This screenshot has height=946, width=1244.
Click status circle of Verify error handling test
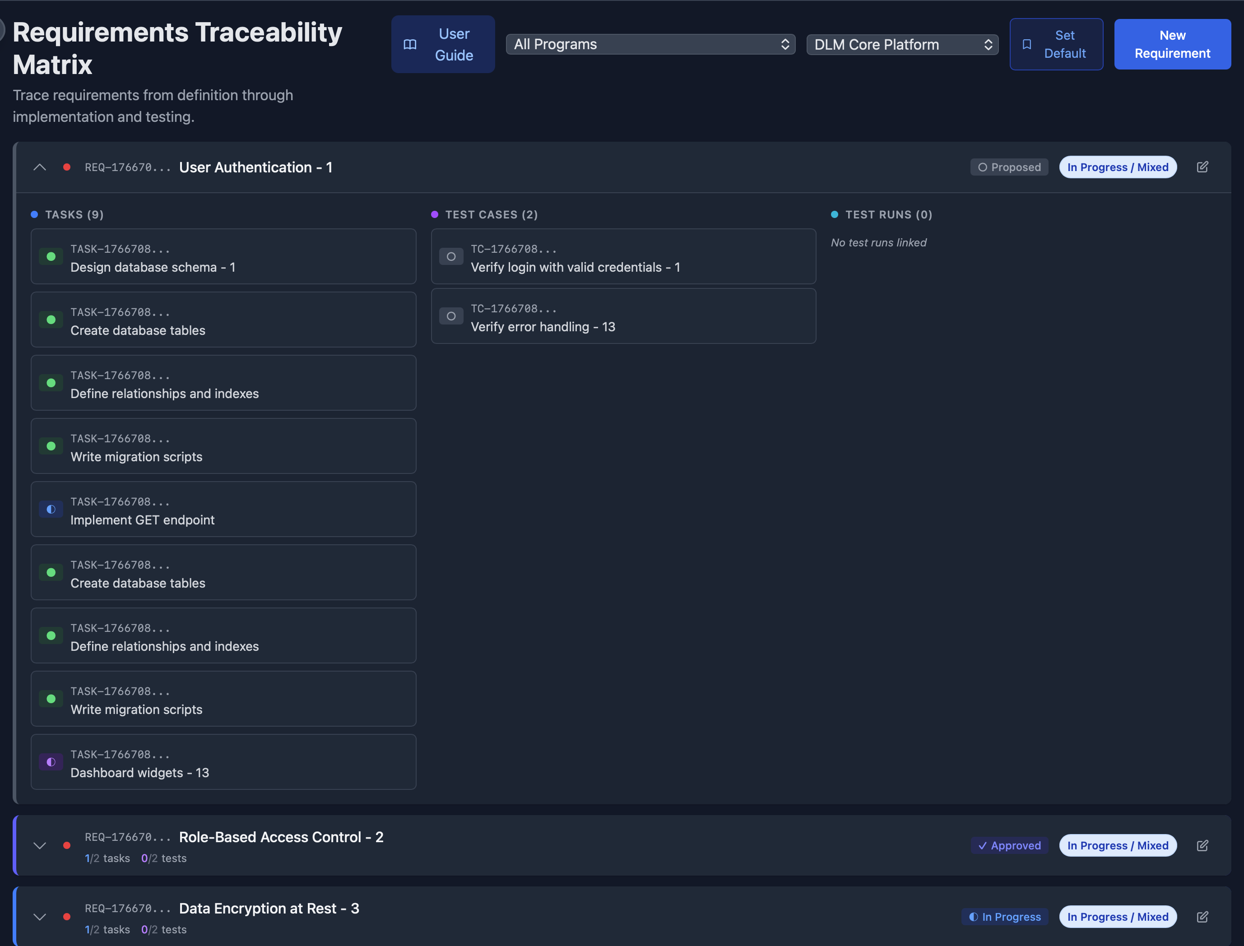pyautogui.click(x=451, y=316)
